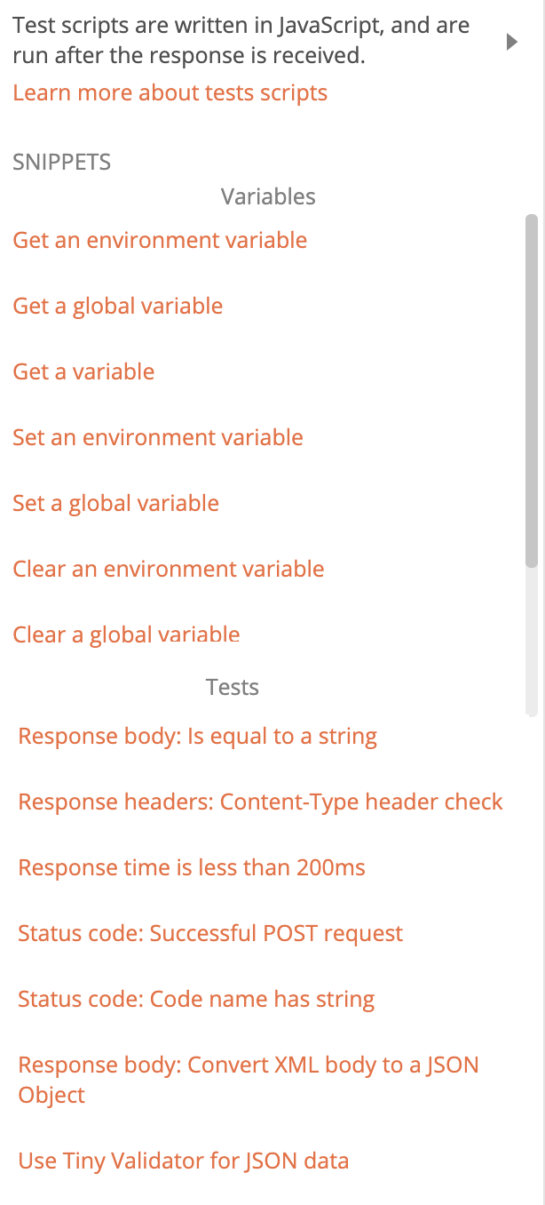Open the 'Learn more about tests scripts' link
Viewport: 545px width, 1205px height.
170,92
